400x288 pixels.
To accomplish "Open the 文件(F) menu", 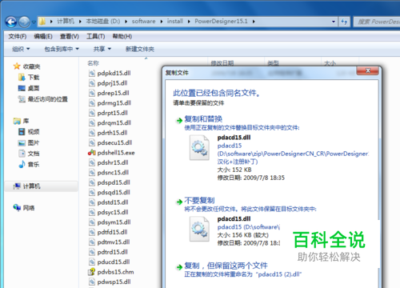I will (18, 36).
